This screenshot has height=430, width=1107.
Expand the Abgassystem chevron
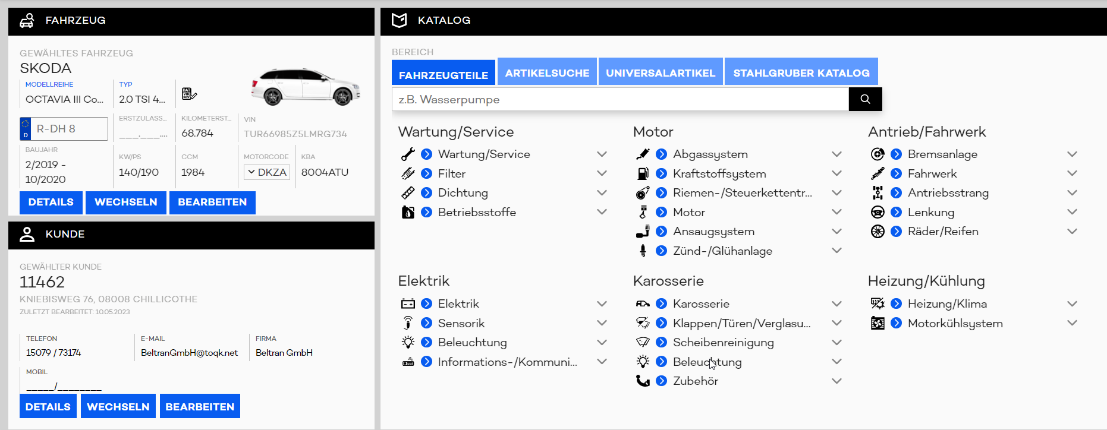(x=836, y=154)
